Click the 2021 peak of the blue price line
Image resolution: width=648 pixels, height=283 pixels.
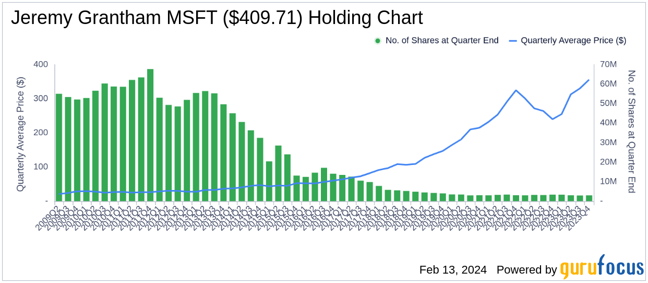[x=516, y=90]
